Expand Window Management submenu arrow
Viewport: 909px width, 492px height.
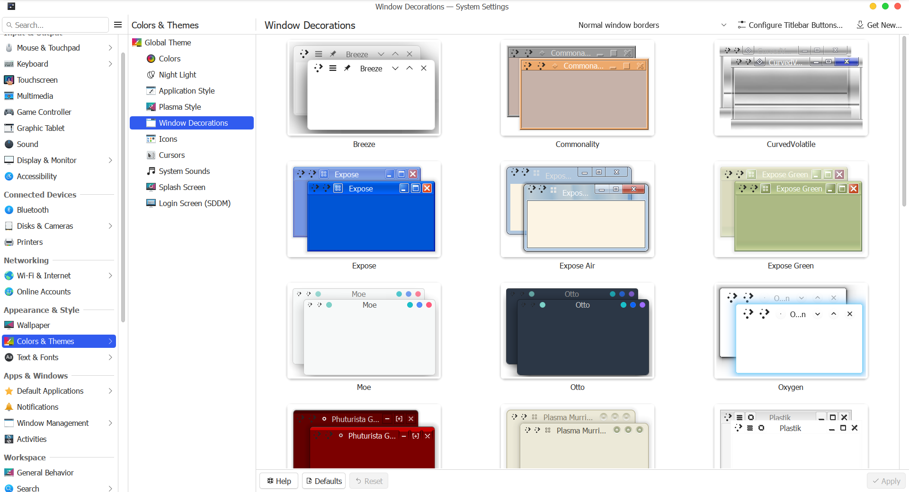tap(110, 423)
